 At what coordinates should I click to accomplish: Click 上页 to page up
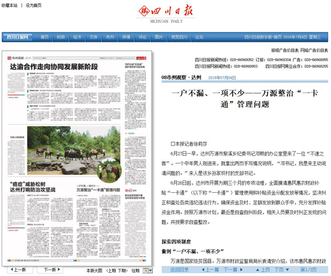coord(263,270)
